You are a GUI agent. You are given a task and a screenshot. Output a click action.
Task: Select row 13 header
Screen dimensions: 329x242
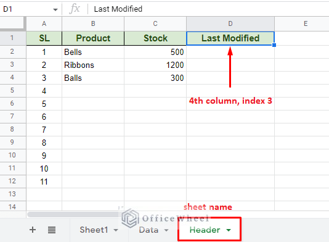tap(13, 194)
